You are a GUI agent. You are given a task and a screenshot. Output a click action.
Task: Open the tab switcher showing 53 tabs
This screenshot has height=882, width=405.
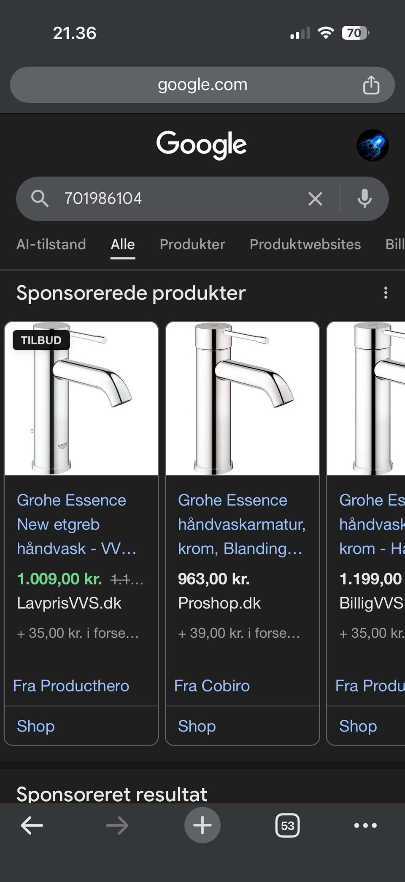[x=287, y=825]
